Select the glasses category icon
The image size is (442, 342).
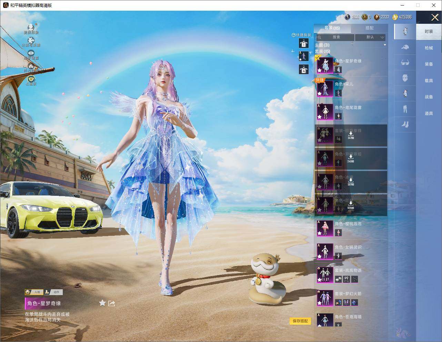405,62
